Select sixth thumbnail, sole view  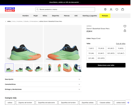pyautogui.click(x=58, y=68)
